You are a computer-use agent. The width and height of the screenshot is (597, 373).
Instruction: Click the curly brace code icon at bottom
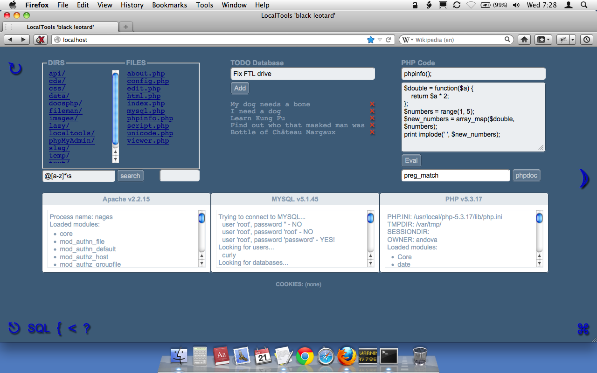pos(58,329)
